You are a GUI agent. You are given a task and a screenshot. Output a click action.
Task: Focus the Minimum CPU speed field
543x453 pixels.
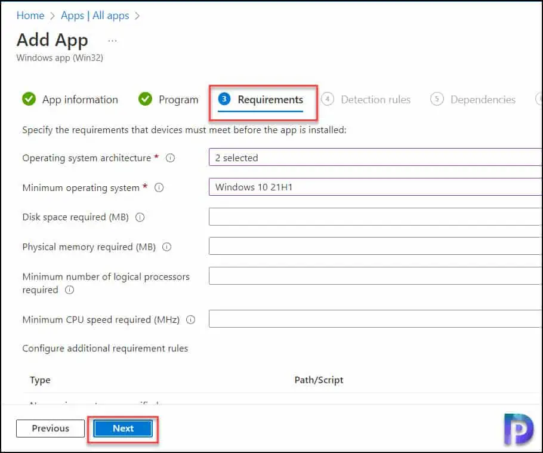pyautogui.click(x=375, y=319)
